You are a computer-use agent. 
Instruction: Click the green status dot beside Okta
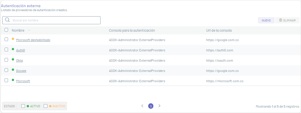13,59
